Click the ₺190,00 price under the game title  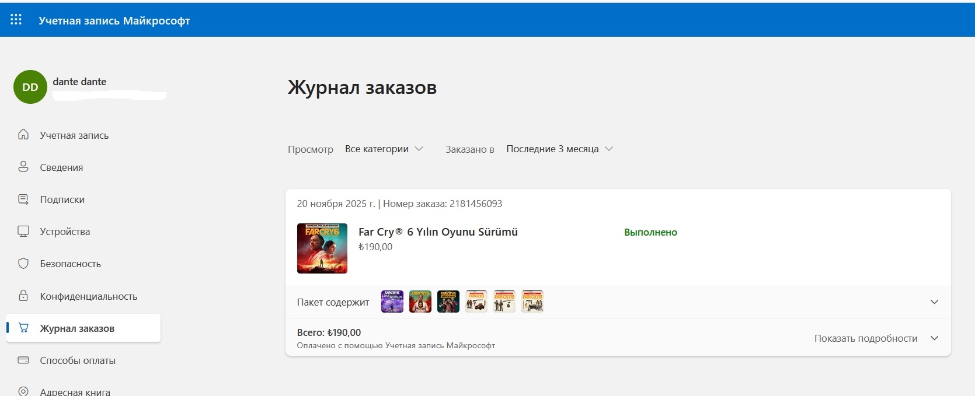[375, 247]
